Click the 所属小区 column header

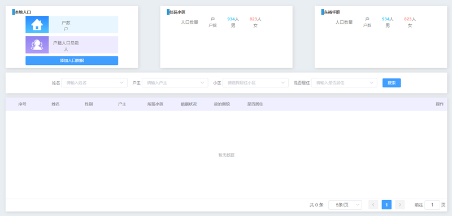pos(155,104)
